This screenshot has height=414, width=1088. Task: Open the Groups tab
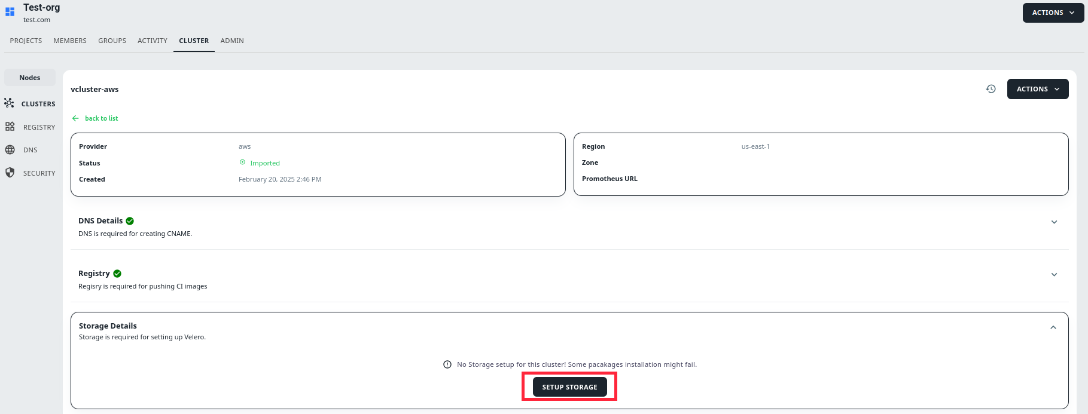[112, 41]
